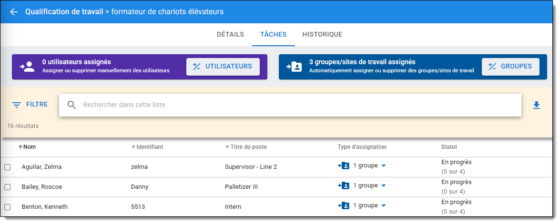Click the assigned users person icon
The image size is (560, 224).
(x=27, y=67)
